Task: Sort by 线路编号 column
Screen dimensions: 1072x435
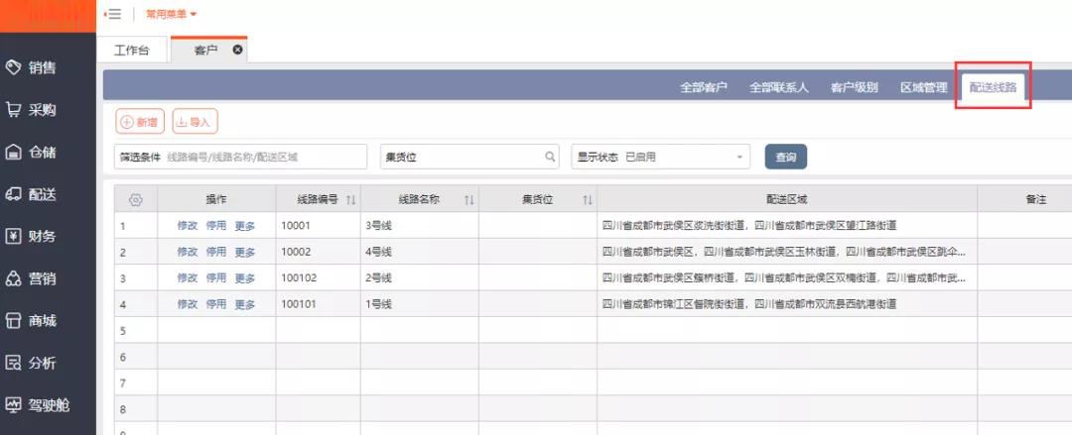Action: point(350,200)
